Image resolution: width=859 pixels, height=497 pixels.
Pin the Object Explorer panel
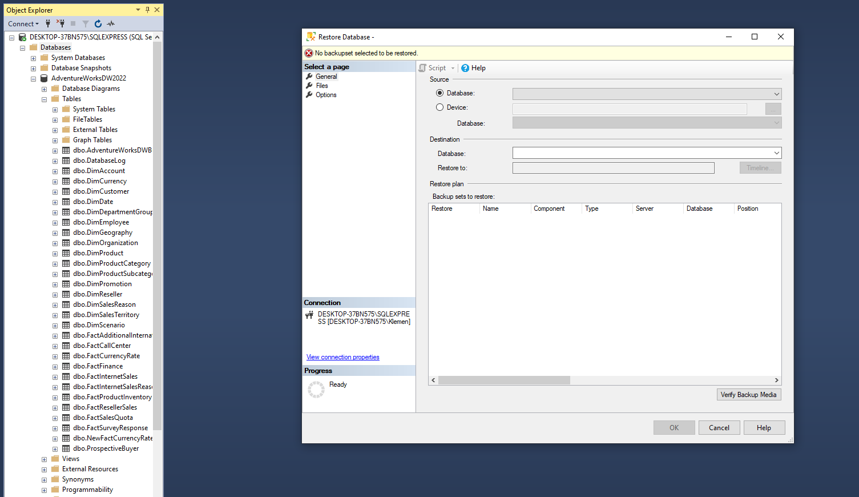147,10
